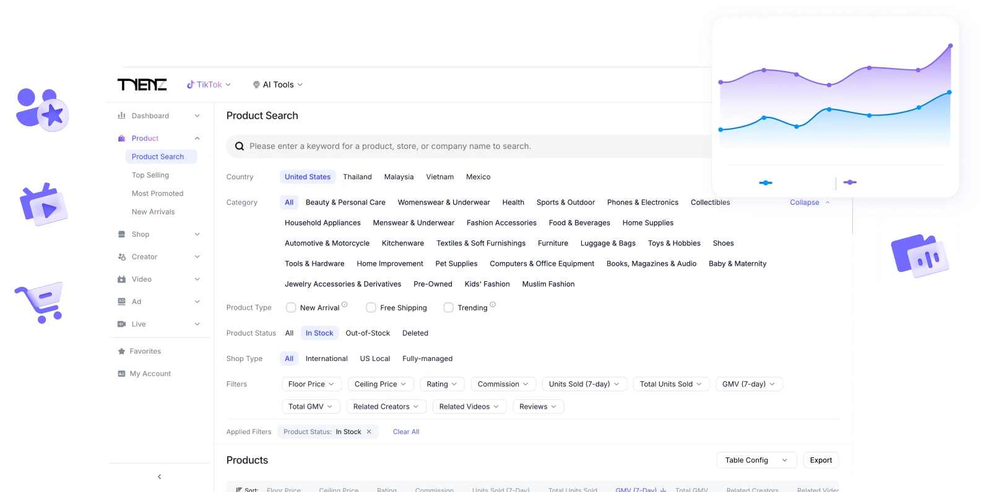986x492 pixels.
Task: Tick the New Arrival checkbox
Action: click(291, 307)
